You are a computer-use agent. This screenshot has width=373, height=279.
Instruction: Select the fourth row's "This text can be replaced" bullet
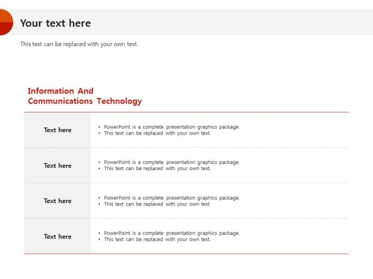click(x=157, y=240)
